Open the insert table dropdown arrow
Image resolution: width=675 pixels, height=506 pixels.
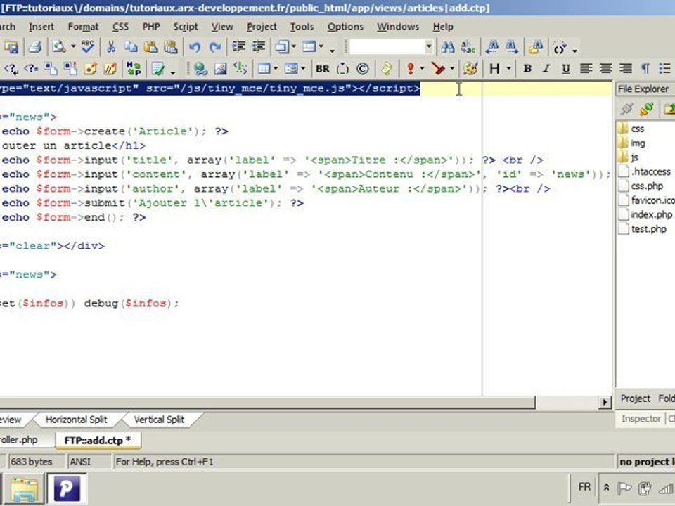[x=276, y=68]
